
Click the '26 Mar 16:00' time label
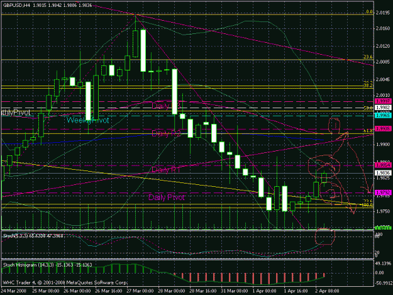coord(109,291)
